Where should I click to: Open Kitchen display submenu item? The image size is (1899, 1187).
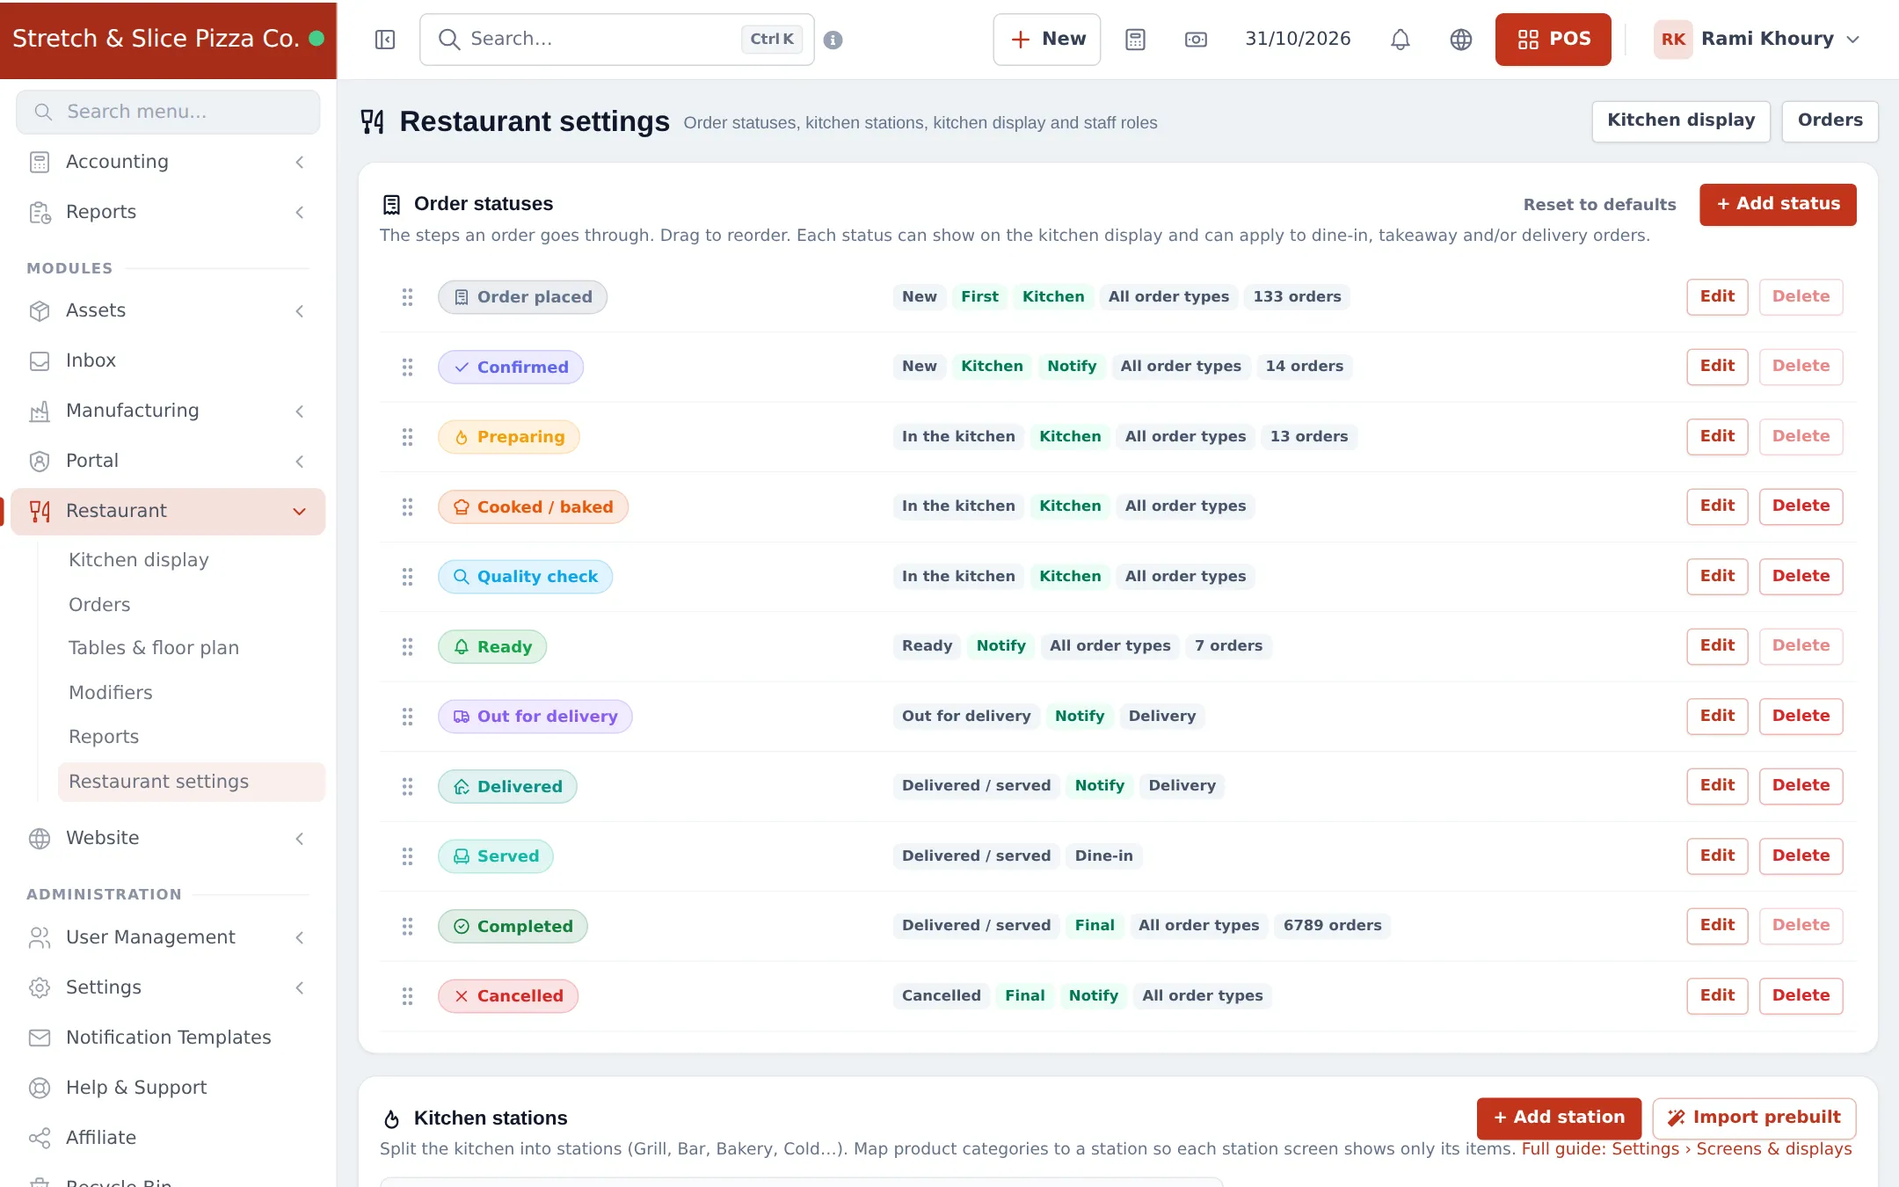(x=139, y=560)
